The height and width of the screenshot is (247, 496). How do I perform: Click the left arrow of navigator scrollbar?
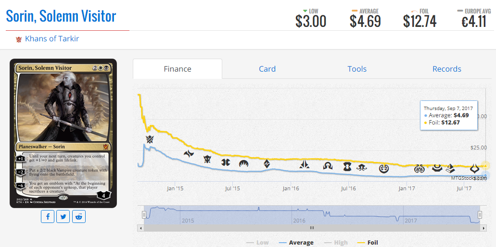(x=140, y=228)
